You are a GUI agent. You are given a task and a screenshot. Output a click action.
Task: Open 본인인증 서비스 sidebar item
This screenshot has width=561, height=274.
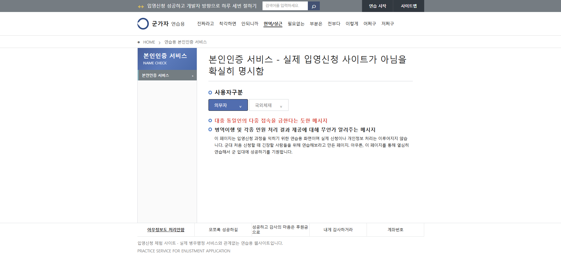pos(167,75)
